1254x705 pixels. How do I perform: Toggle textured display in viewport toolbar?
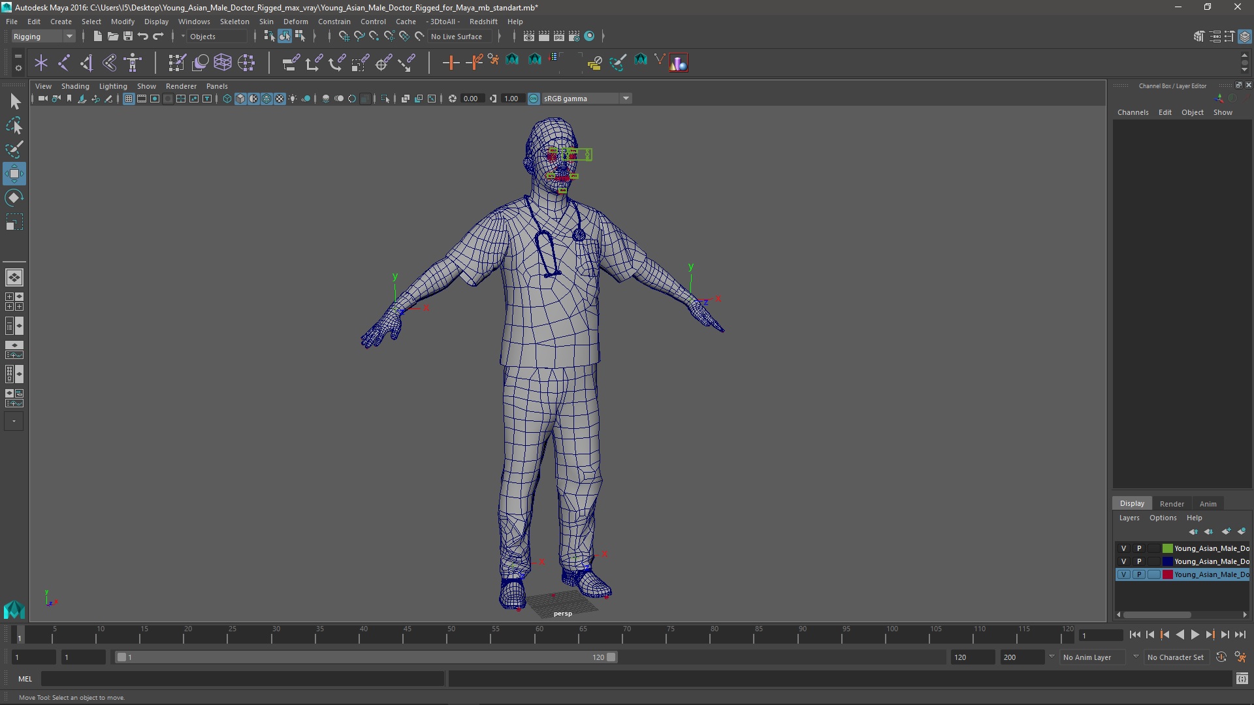tap(280, 99)
